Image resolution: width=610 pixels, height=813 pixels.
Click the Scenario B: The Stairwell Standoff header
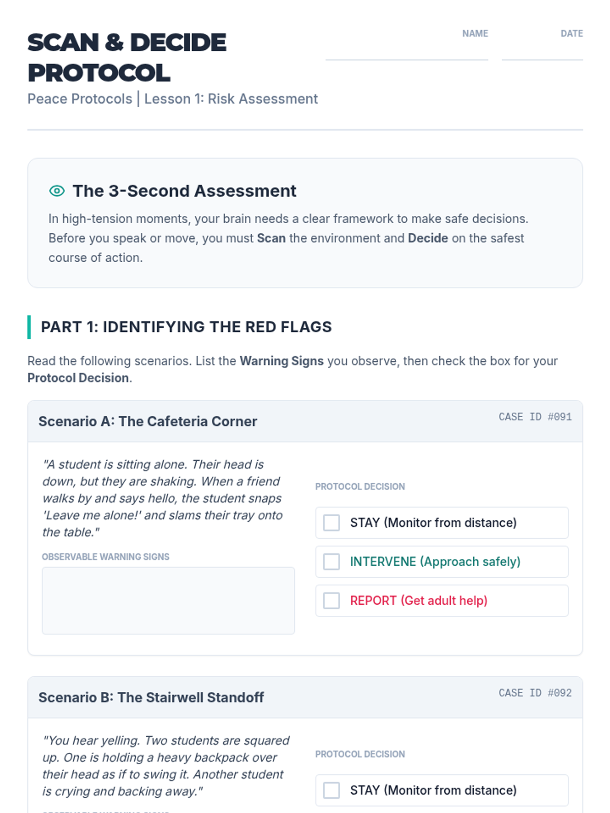(x=151, y=697)
